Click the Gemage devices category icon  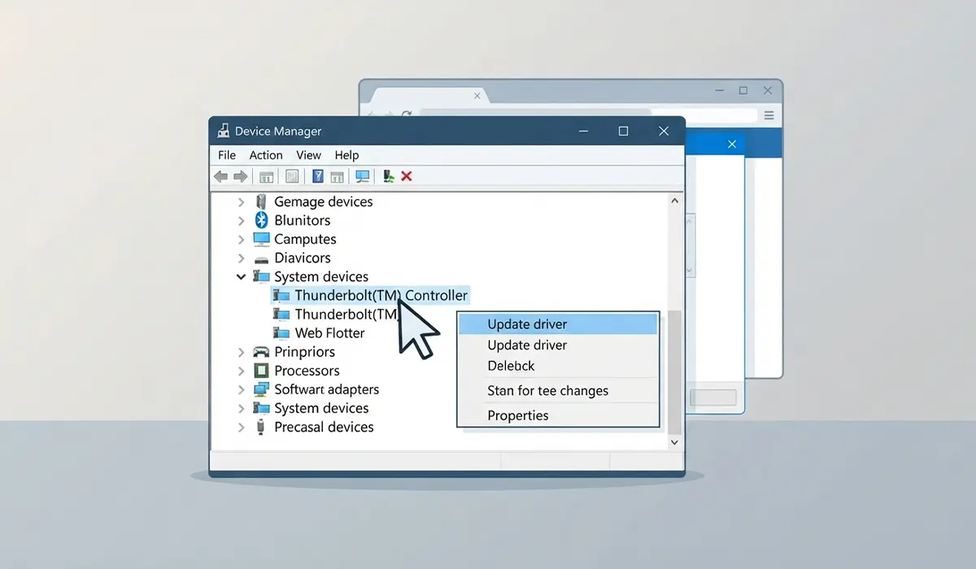261,202
